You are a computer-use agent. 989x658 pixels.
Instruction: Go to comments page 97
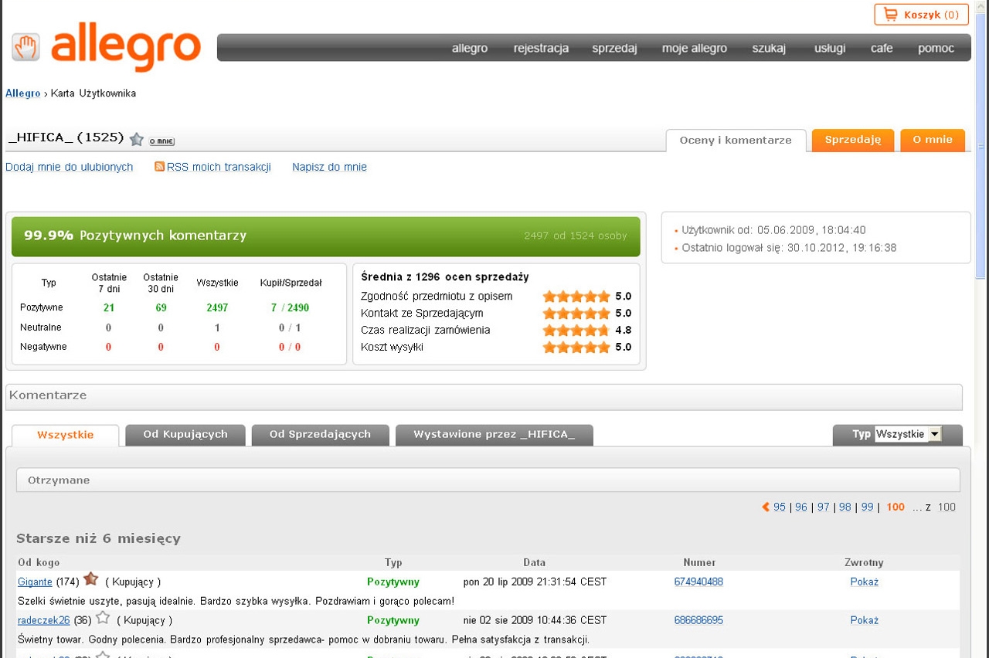tap(824, 507)
